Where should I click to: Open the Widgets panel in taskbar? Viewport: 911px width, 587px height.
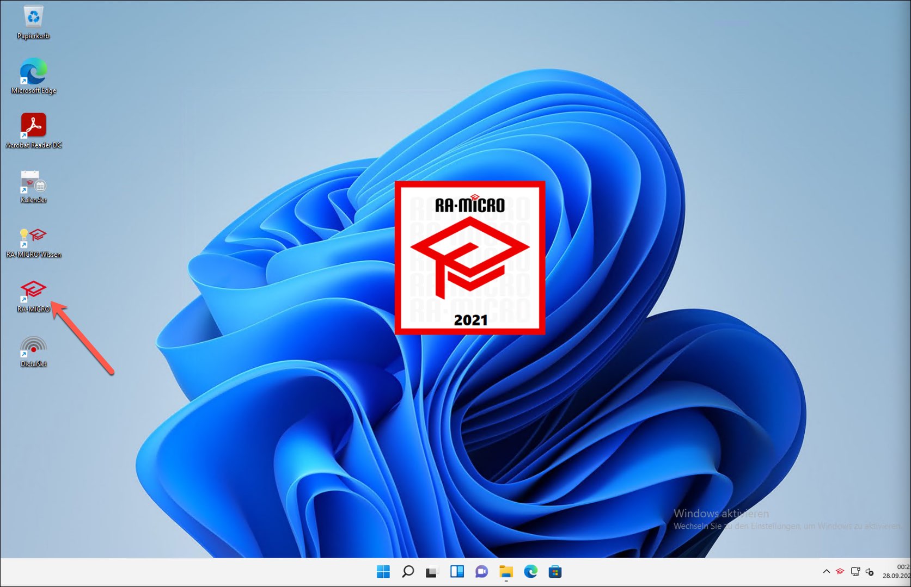457,572
